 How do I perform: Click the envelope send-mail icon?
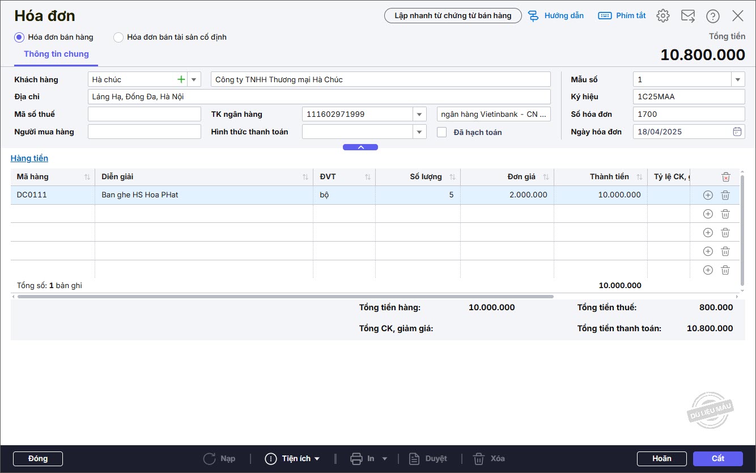[x=688, y=16]
